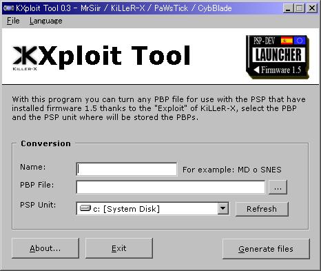Screen dimensions: 321x271
Task: Close the KXploit Tool window
Action: click(x=312, y=8)
